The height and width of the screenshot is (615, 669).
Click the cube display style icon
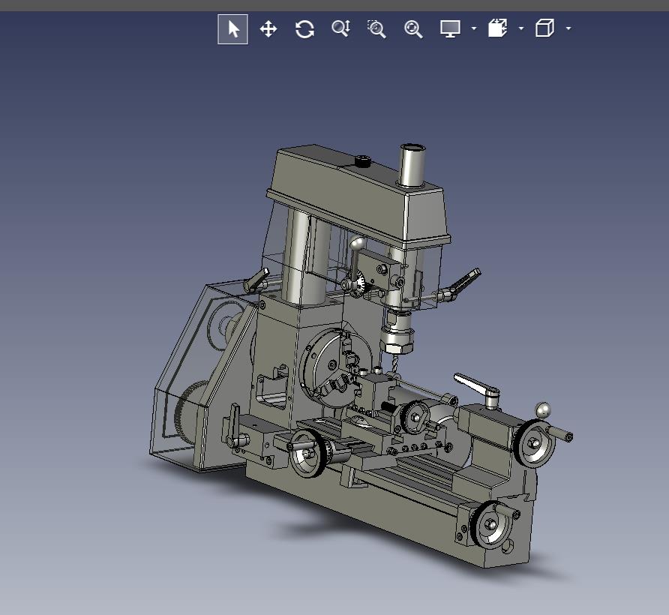click(x=544, y=28)
